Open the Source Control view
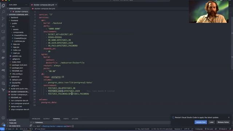Image resolution: width=233 pixels, height=131 pixels. point(3,19)
